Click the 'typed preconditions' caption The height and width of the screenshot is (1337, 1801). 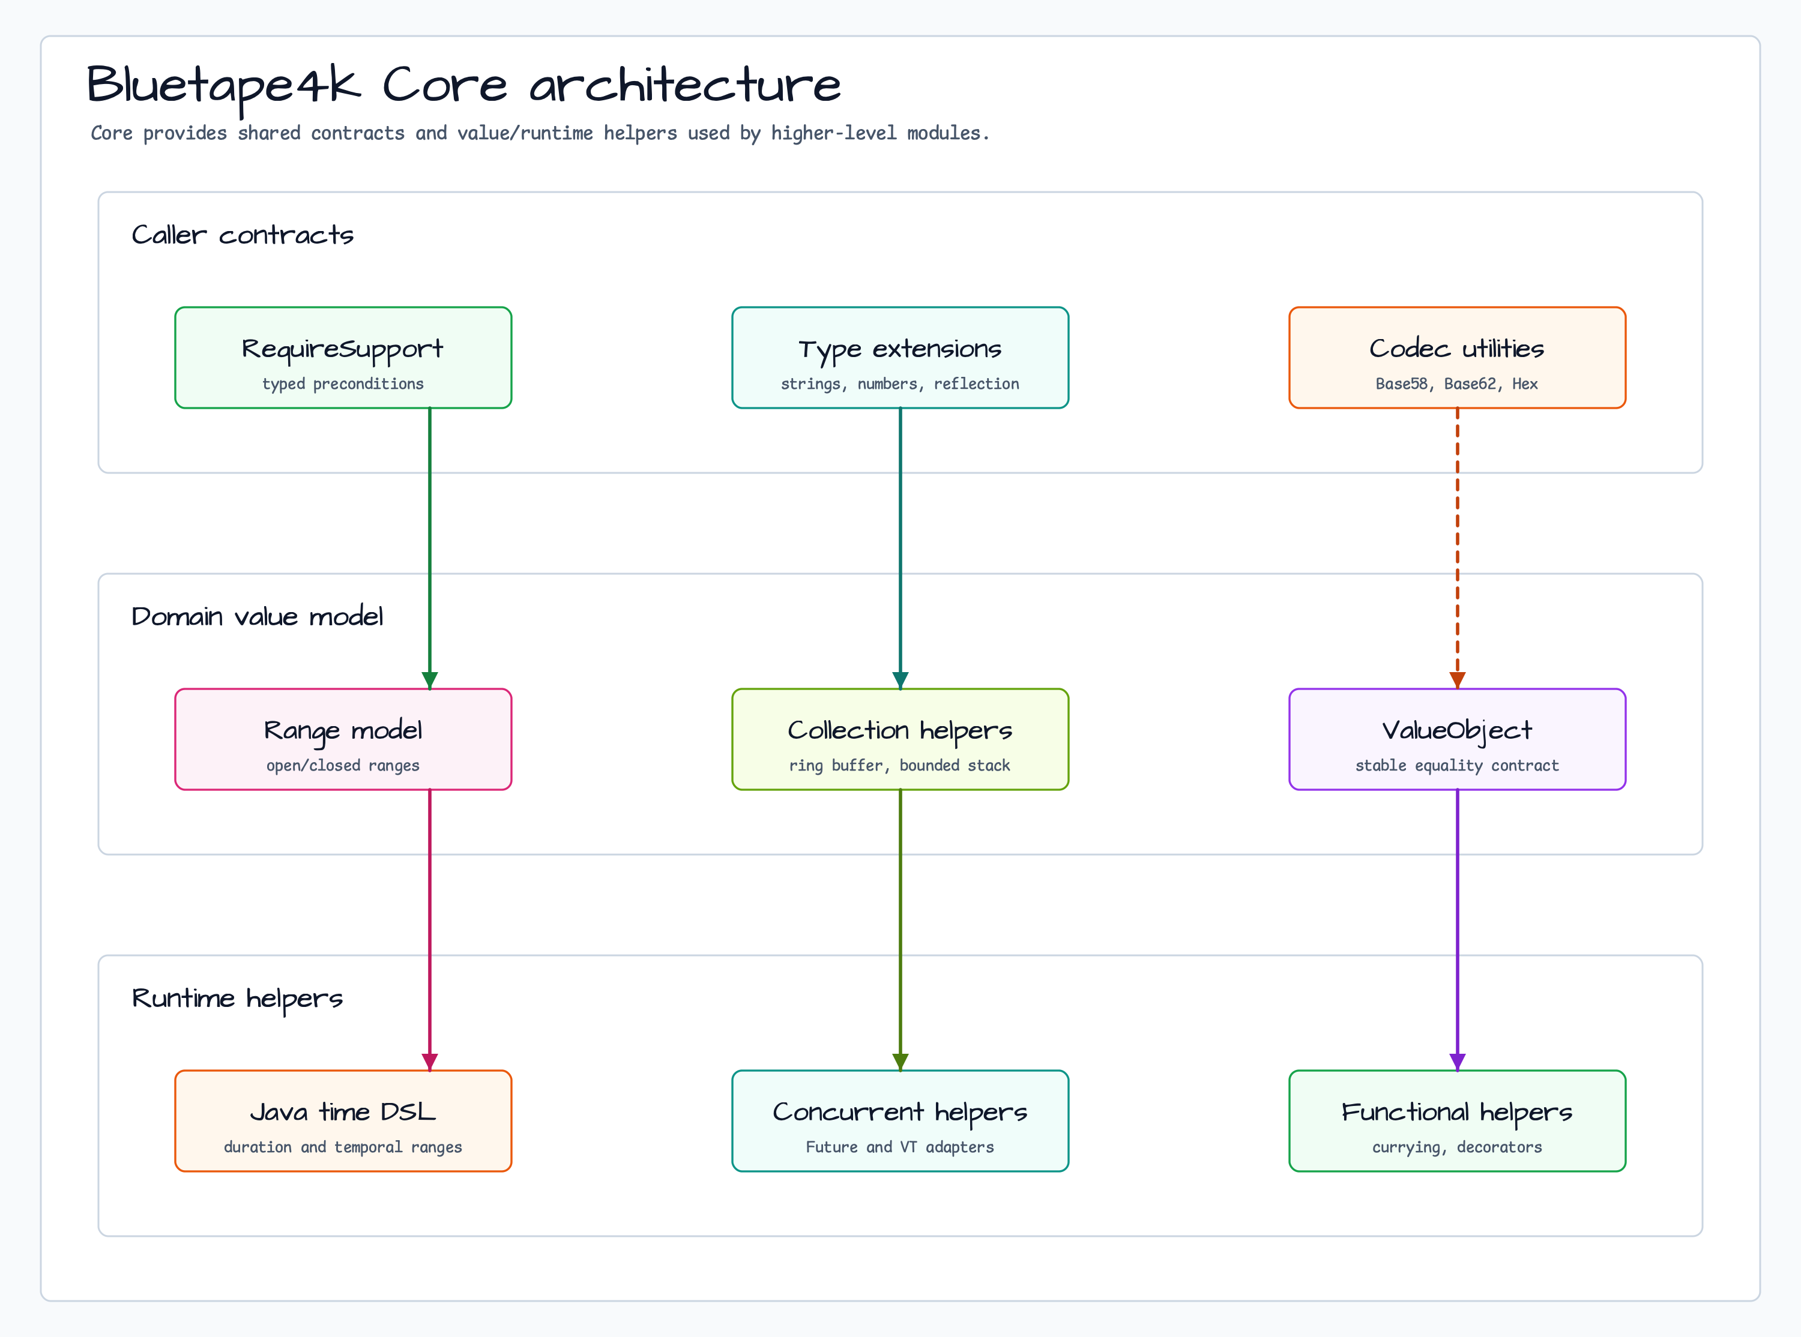343,383
